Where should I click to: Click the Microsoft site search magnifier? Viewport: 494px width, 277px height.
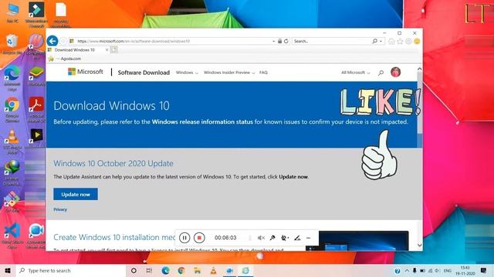click(x=381, y=72)
